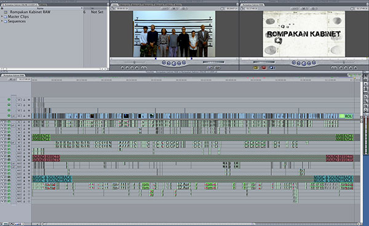Image resolution: width=369 pixels, height=226 pixels.
Task: Open the View pop-up menu in the Canvas
Action: (x=314, y=9)
